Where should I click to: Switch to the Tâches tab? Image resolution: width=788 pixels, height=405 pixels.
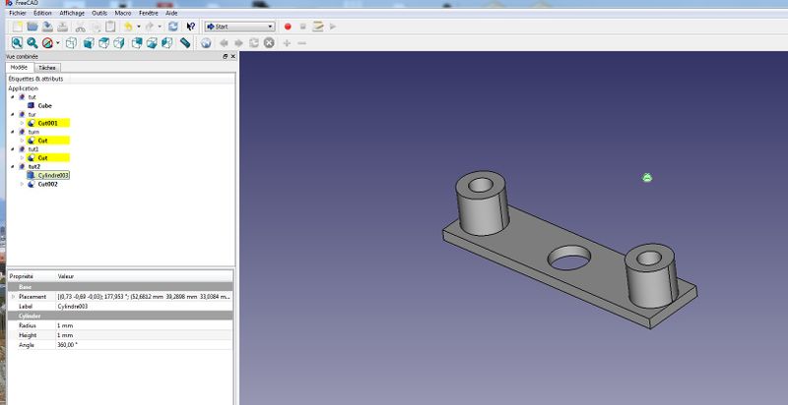click(47, 68)
